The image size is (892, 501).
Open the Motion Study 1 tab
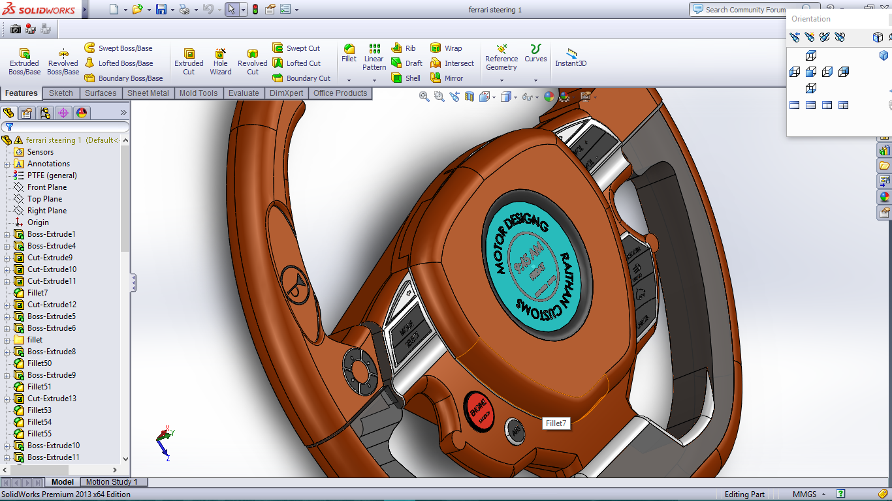point(112,482)
